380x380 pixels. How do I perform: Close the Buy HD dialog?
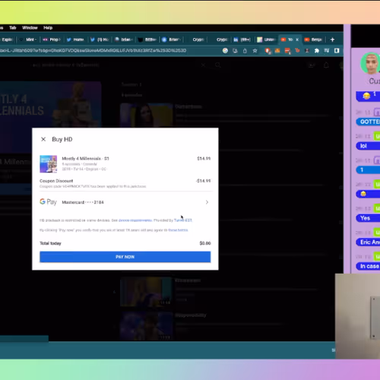pos(43,139)
